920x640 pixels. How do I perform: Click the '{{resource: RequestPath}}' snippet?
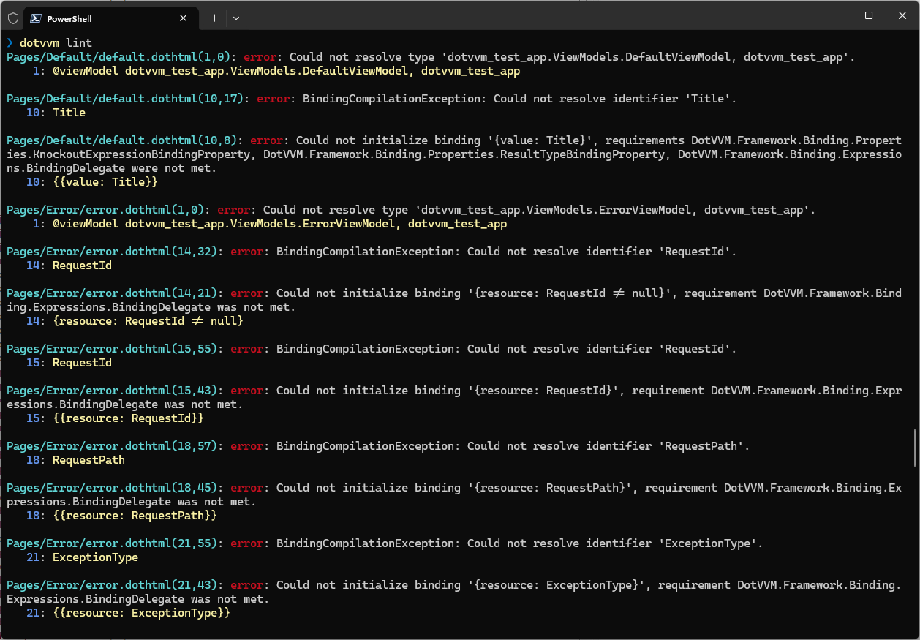(x=135, y=516)
